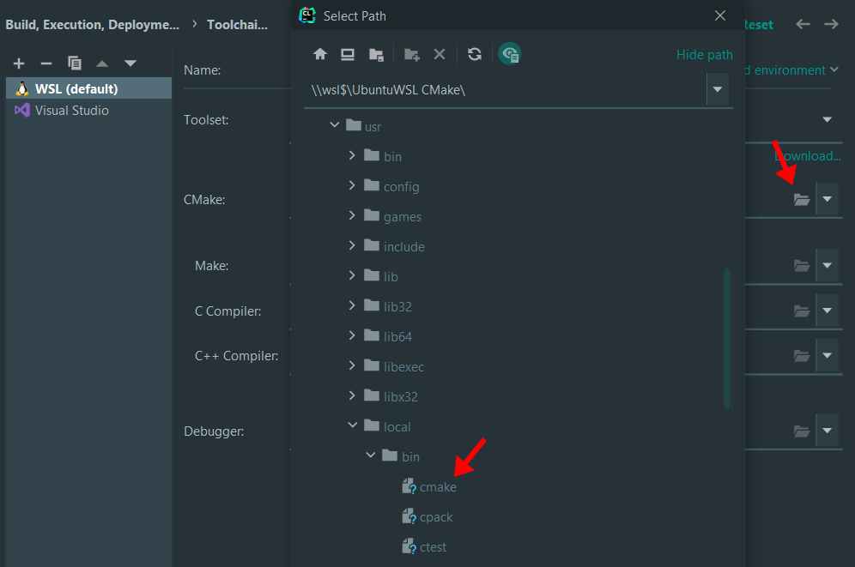Expand the lib64 folder
Viewport: 855px width, 567px height.
[352, 335]
